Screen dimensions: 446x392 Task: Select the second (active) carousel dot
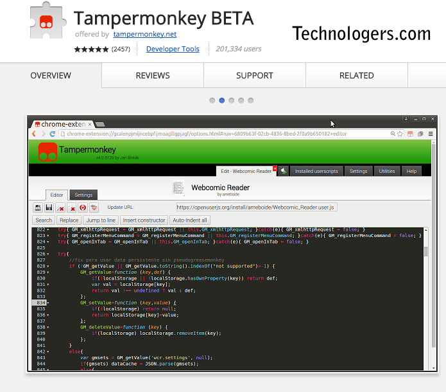(222, 100)
